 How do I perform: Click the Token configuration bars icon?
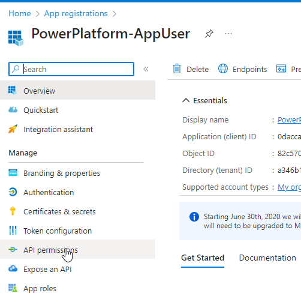point(13,230)
